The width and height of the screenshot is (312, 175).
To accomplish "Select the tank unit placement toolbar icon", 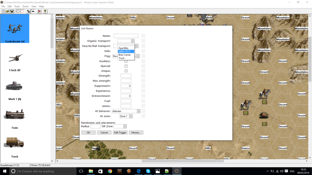I will (33, 11).
